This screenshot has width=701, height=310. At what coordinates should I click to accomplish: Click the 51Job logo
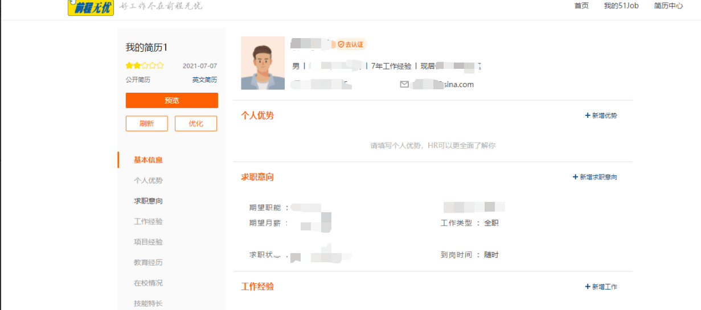pos(91,7)
